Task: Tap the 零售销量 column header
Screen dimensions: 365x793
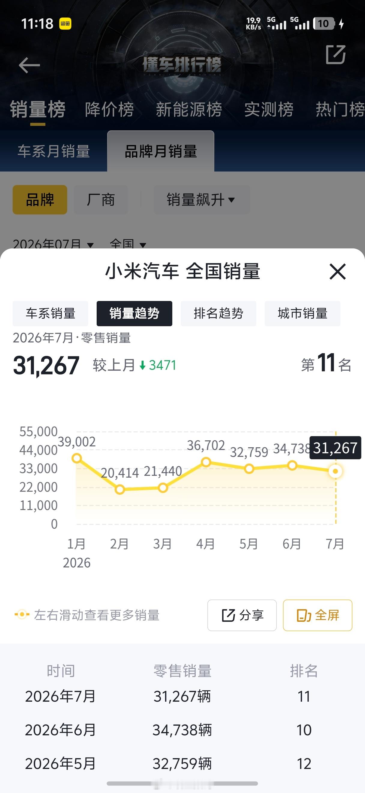Action: pos(182,671)
